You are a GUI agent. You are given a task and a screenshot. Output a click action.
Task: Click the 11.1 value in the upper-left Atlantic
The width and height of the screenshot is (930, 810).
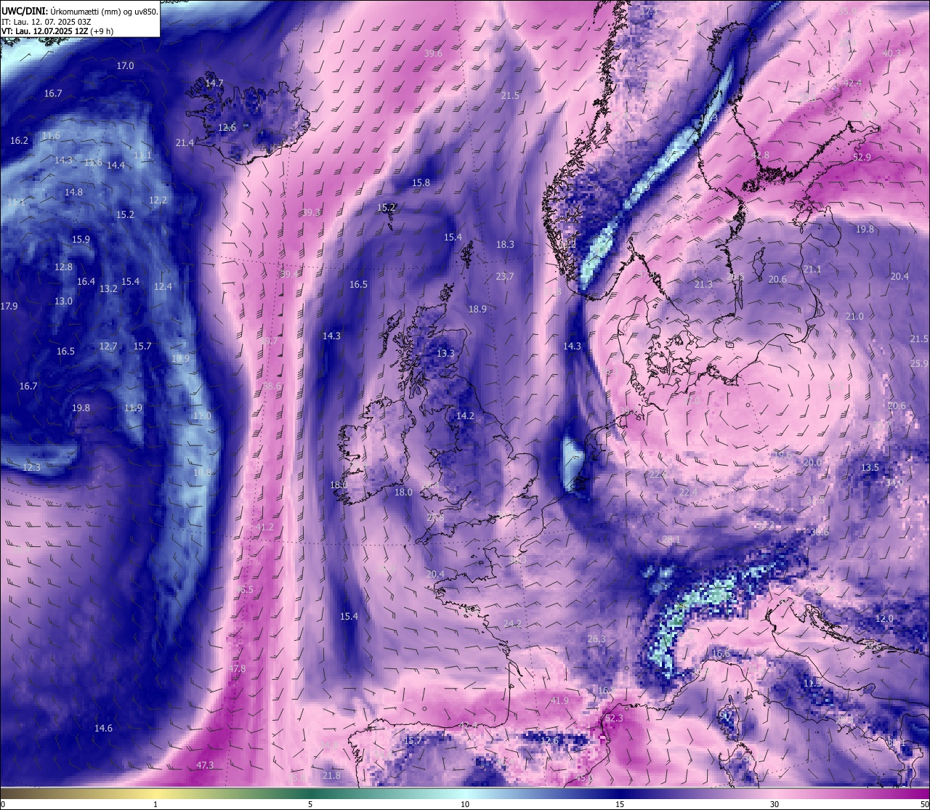click(142, 155)
